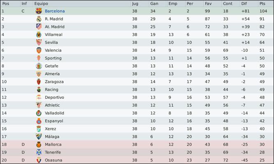Select the Mallorca relegation row

(137, 144)
